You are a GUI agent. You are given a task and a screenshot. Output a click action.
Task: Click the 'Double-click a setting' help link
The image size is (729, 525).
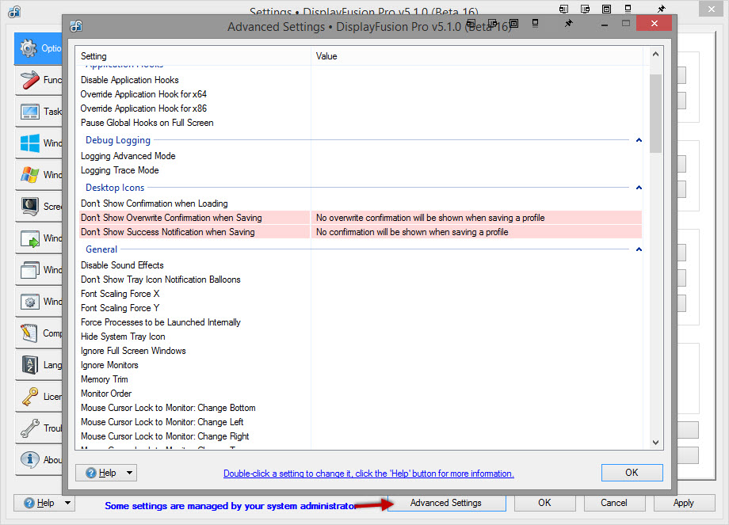click(x=368, y=474)
